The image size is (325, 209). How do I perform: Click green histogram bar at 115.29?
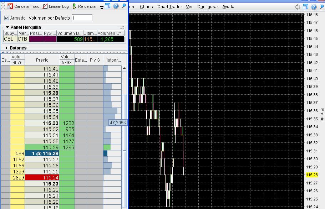click(107, 147)
